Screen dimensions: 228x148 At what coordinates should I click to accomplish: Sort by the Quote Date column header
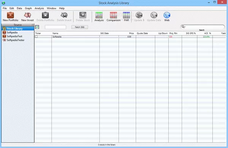pos(142,33)
